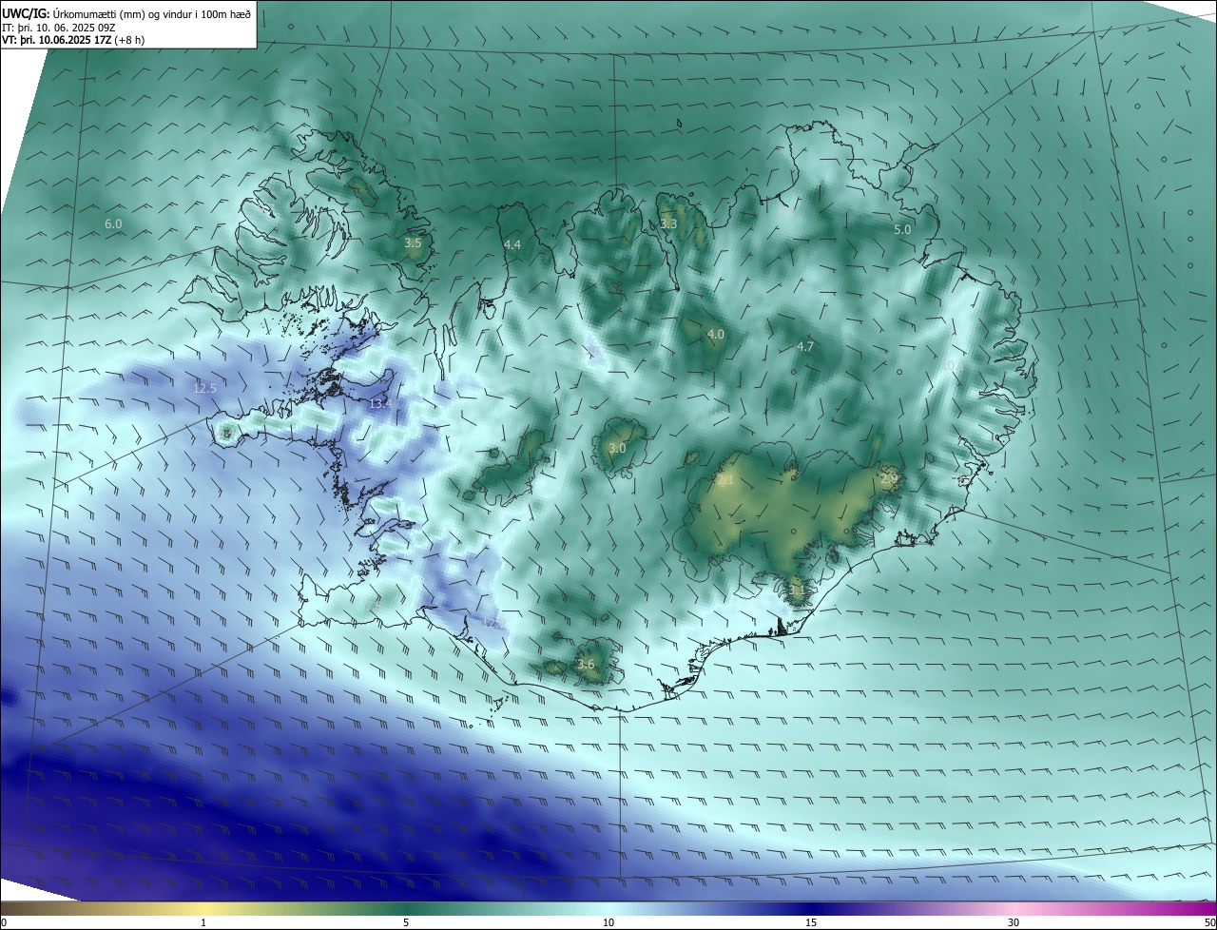The width and height of the screenshot is (1217, 930).
Task: Click the 5 tick label on the colour scale
Action: coord(406,922)
